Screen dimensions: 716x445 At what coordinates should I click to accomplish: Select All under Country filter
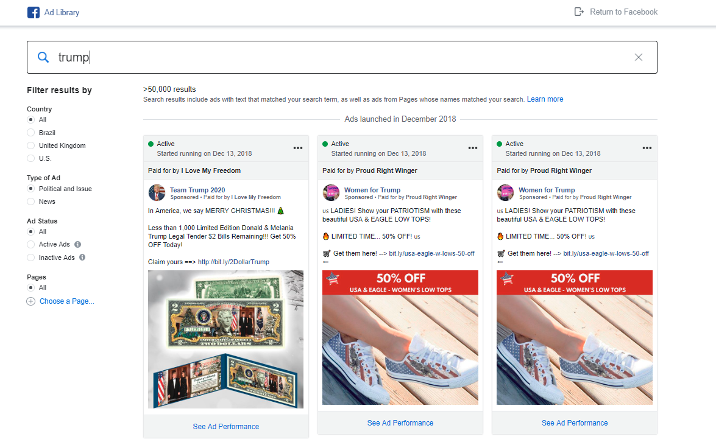point(30,119)
